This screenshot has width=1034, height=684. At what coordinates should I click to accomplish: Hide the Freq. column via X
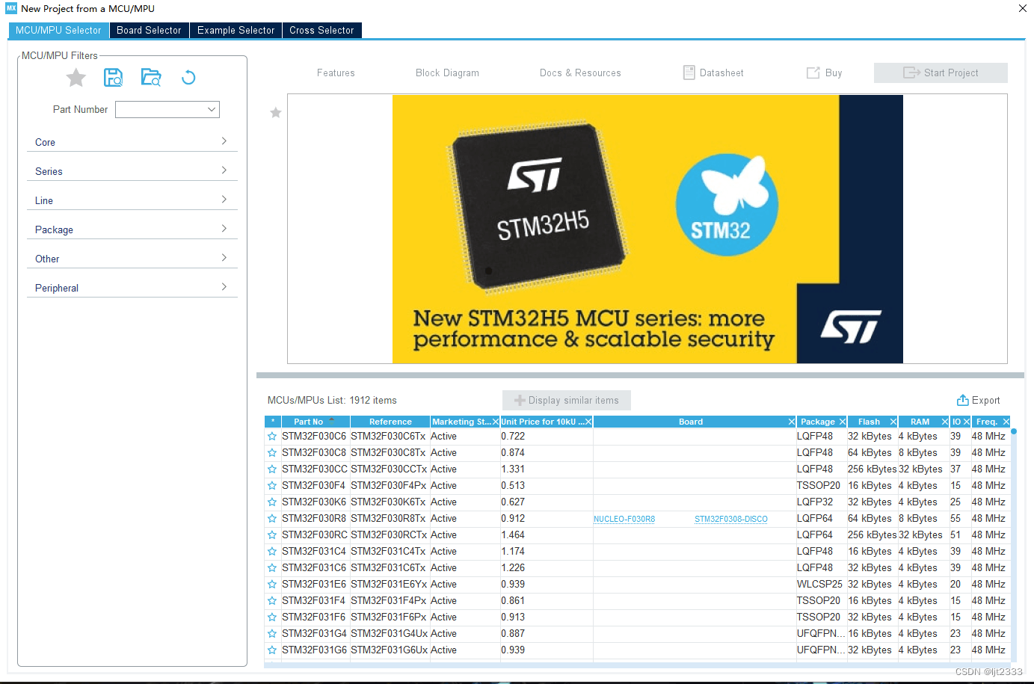[x=1006, y=422]
